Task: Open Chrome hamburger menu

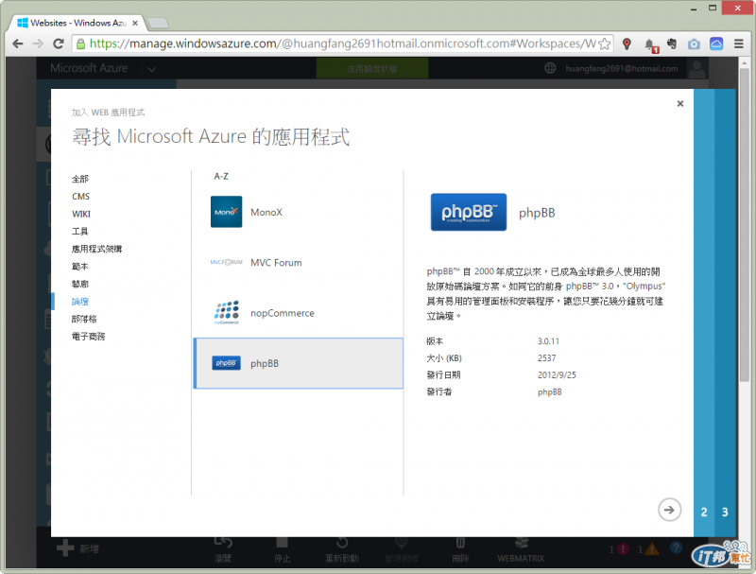Action: click(738, 43)
